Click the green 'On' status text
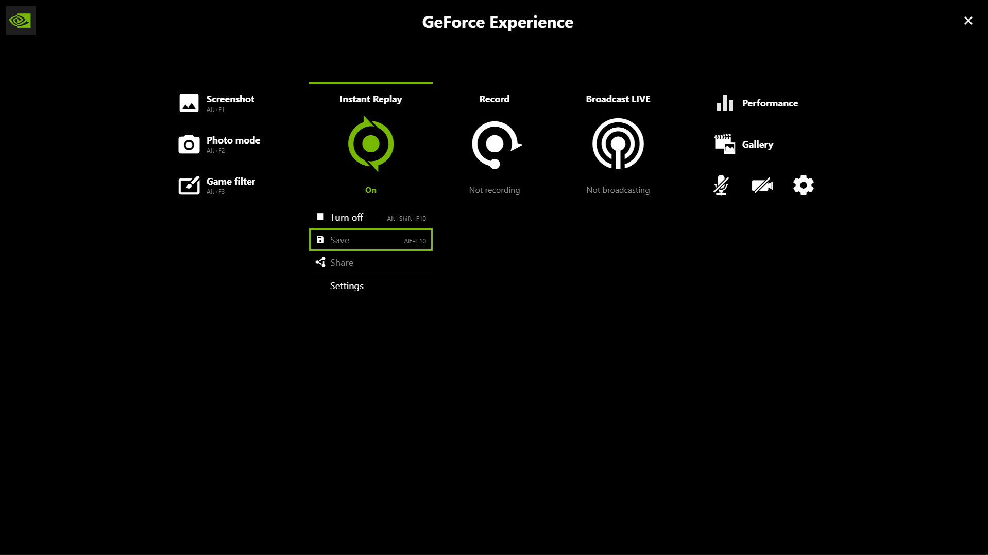Screen dimensions: 988x555 371,190
